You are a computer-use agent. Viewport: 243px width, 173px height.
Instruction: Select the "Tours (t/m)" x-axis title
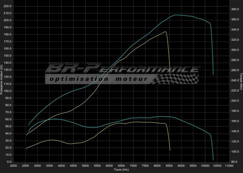[x=121, y=170]
